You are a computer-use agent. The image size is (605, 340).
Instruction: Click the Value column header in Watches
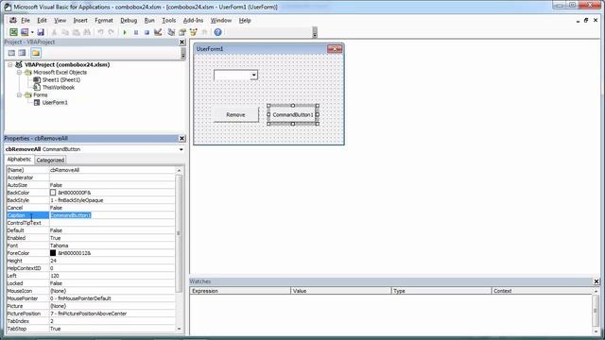[340, 291]
